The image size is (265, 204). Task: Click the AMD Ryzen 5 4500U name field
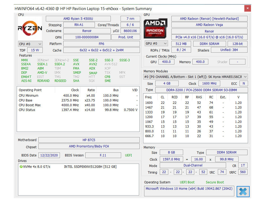[x=78, y=18]
